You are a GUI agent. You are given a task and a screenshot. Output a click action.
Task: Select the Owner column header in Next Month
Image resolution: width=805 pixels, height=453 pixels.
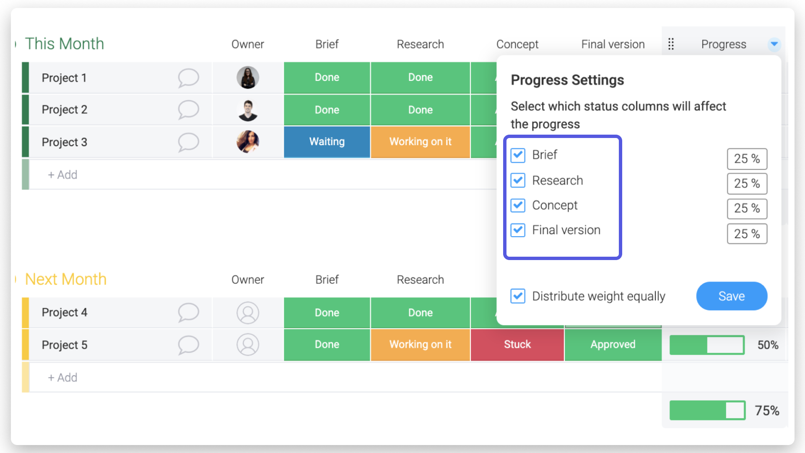[x=248, y=280]
